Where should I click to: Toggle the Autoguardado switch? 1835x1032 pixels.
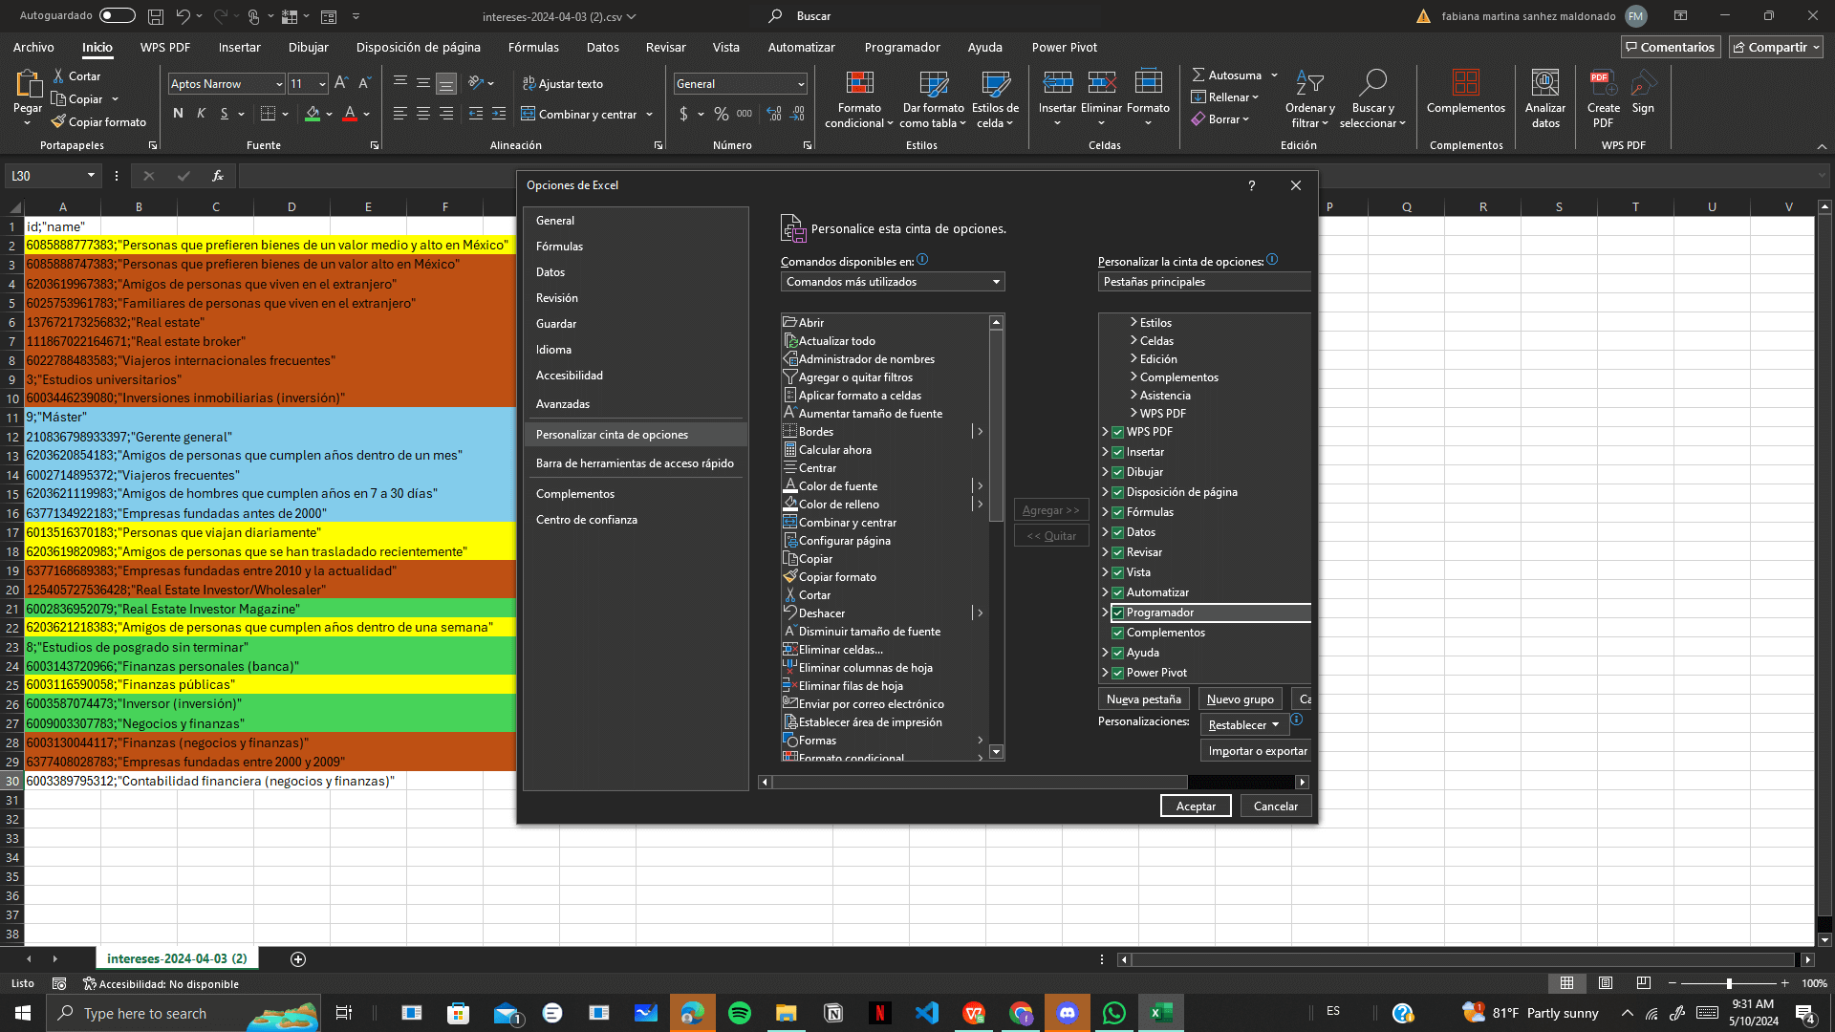[x=117, y=15]
